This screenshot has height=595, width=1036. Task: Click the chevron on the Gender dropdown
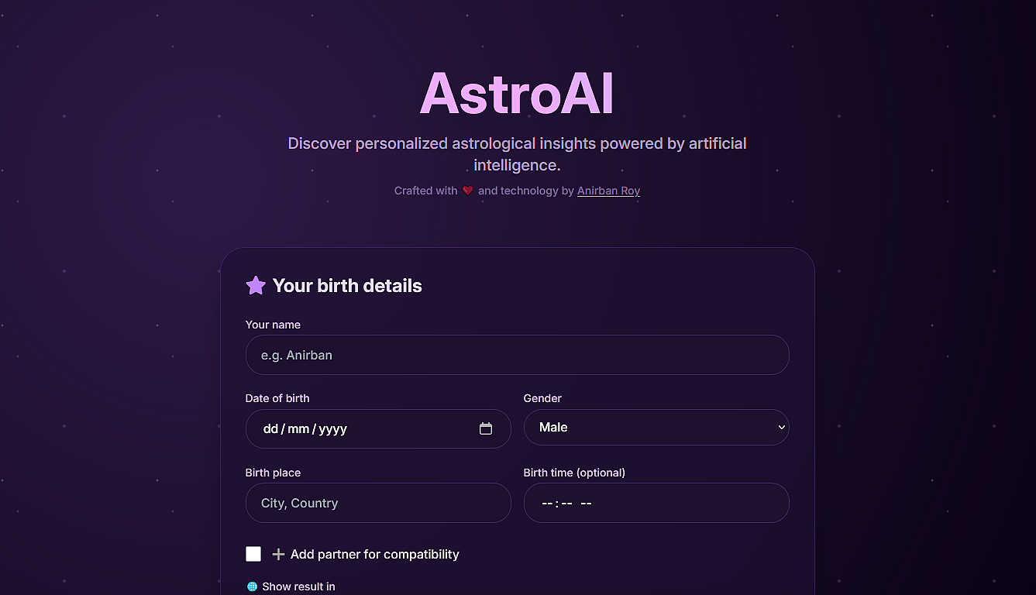point(781,427)
